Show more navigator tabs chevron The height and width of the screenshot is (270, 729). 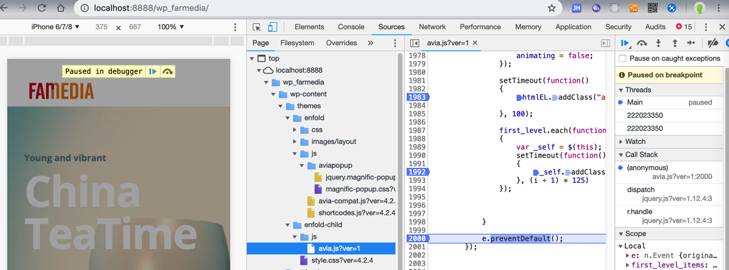point(370,43)
